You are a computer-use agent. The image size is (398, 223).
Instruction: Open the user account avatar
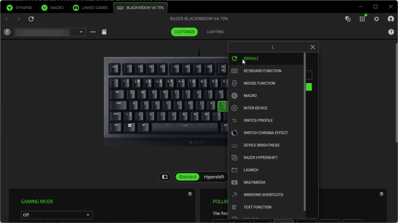click(391, 19)
